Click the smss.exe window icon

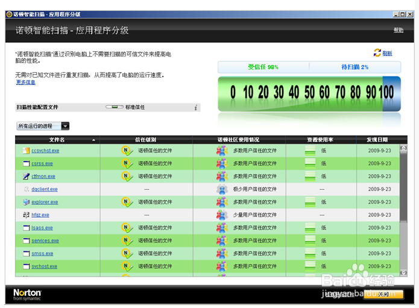(x=26, y=254)
